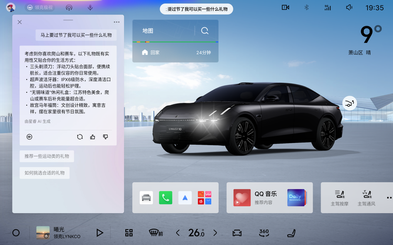Screen dimensions: 393x245
Task: Increase temperature with the right arrow
Action: (x=215, y=232)
